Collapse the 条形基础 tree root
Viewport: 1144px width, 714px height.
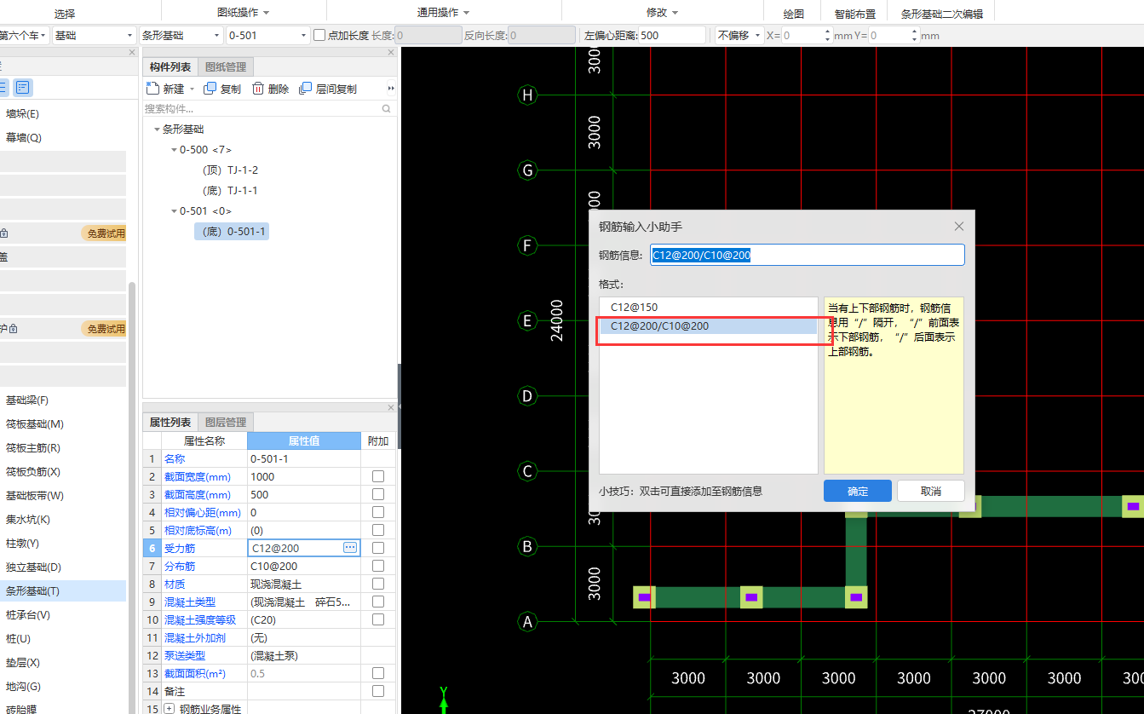point(157,130)
